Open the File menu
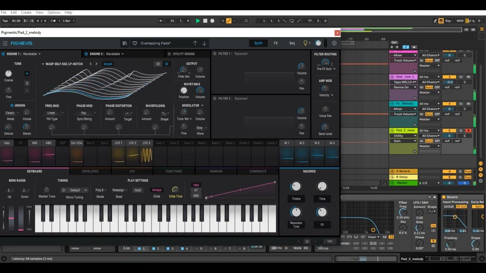 [3, 13]
